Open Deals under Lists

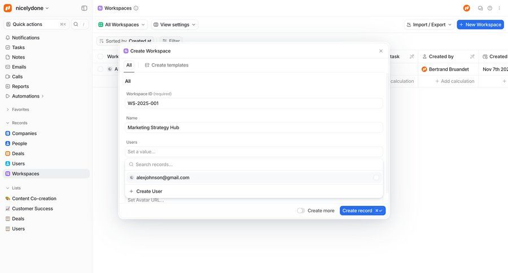[x=18, y=218]
